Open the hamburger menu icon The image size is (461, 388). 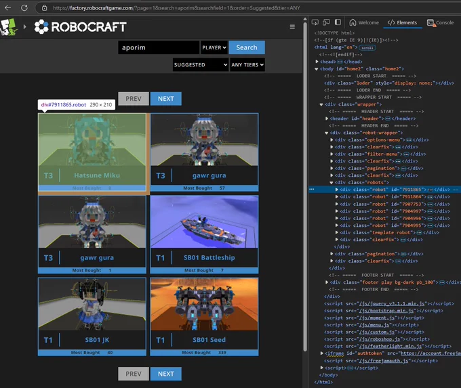point(292,26)
